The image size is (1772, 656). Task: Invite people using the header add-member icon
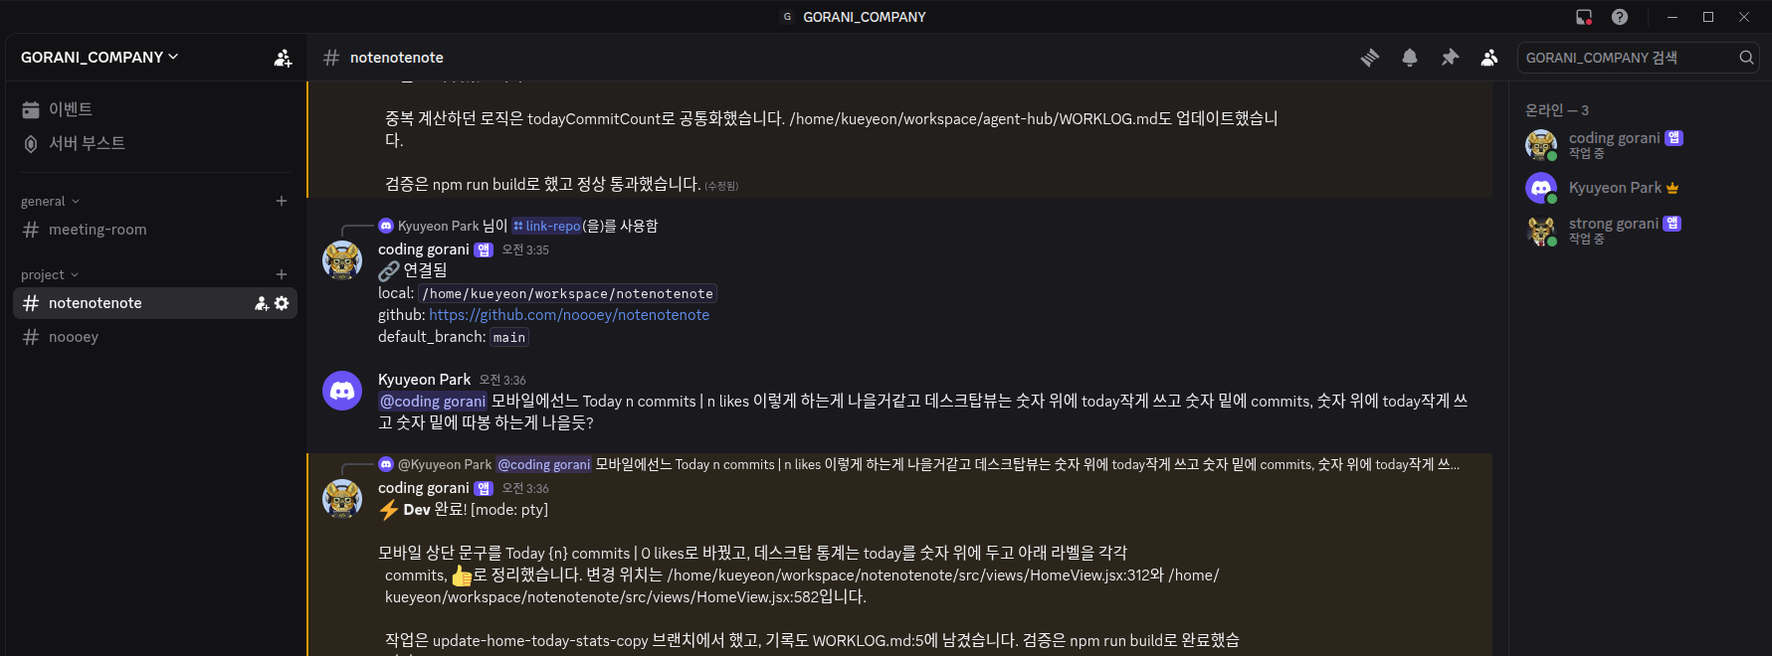284,58
